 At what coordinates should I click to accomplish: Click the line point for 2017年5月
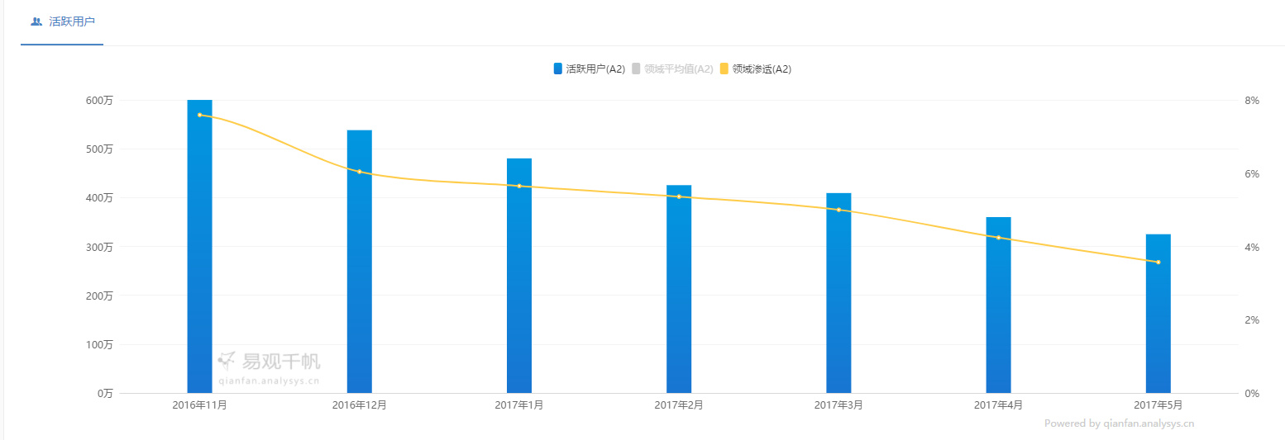(x=1158, y=263)
